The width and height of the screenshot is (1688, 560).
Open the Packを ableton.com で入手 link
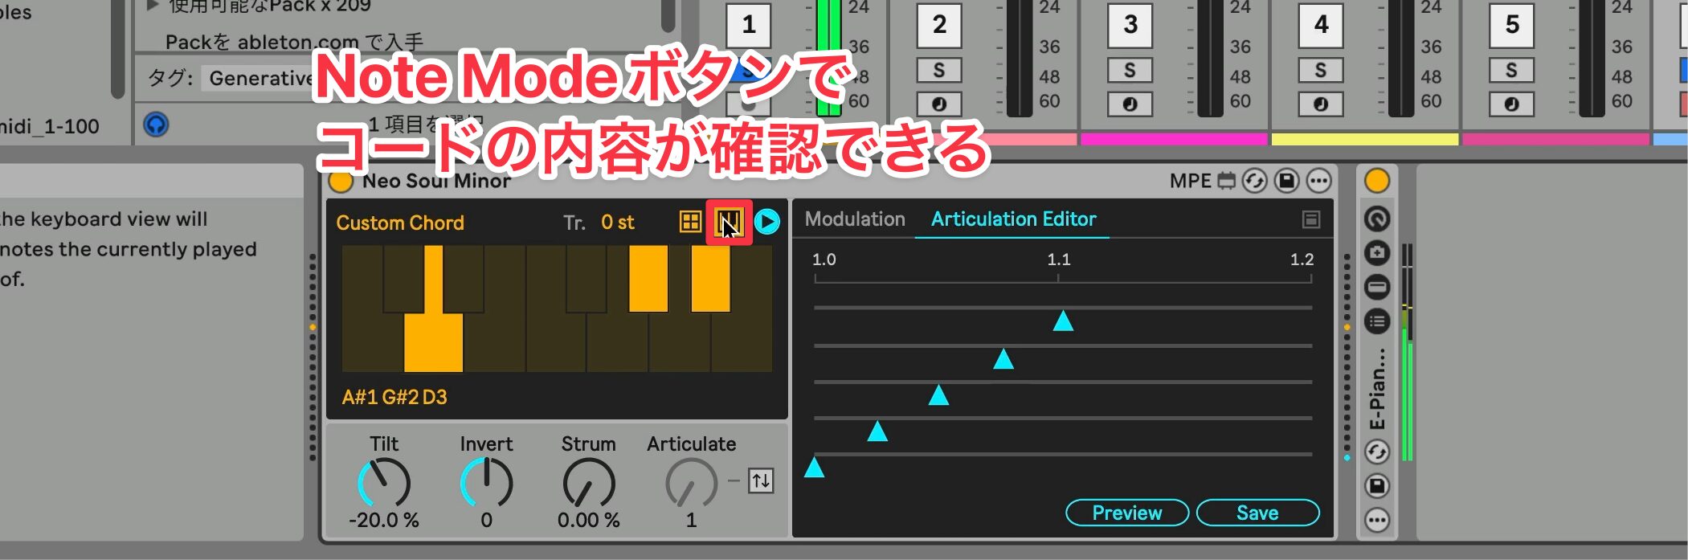(294, 42)
